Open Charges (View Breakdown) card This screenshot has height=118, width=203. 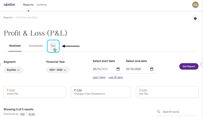pos(101,92)
